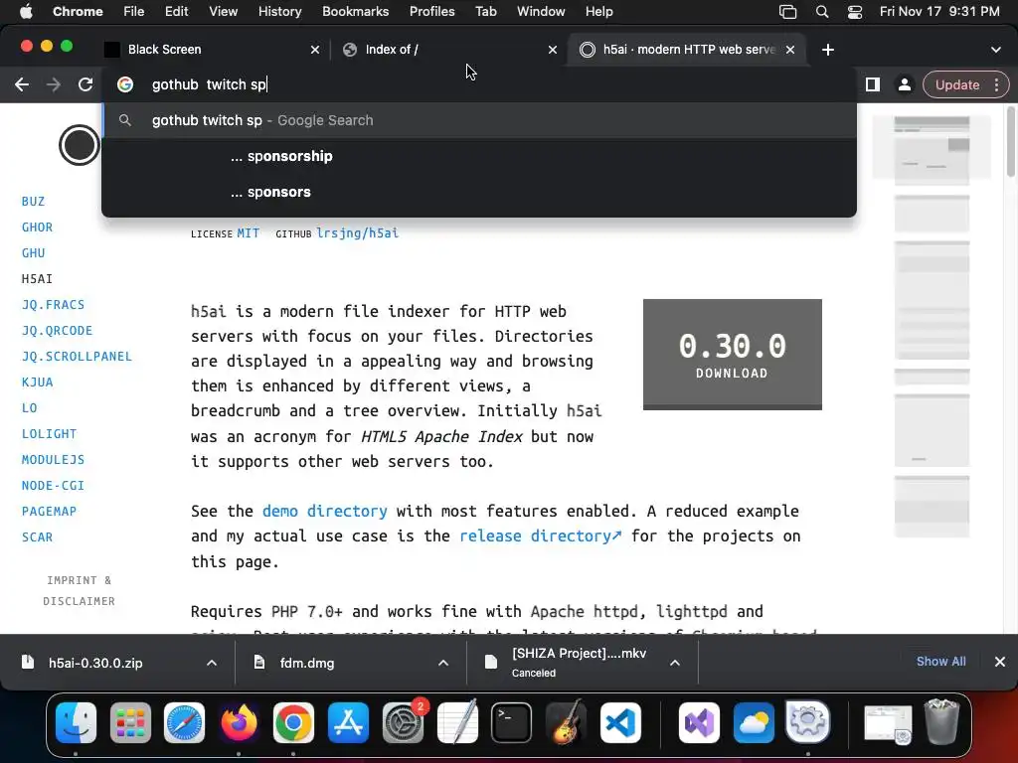This screenshot has height=763, width=1018.
Task: Expand options for h5ai-0.30.0.zip download
Action: pos(212,663)
